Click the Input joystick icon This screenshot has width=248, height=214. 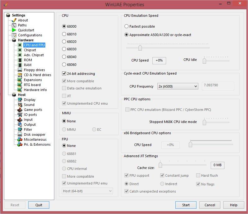coord(20,120)
